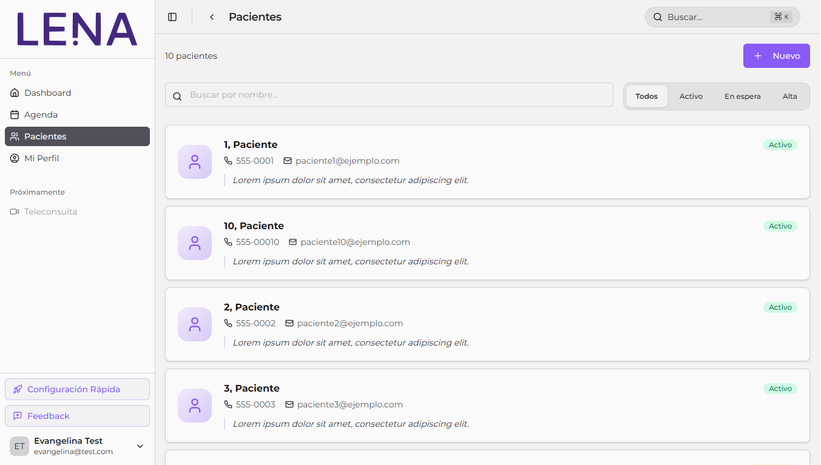Select Mi Perfil in sidebar

point(77,158)
